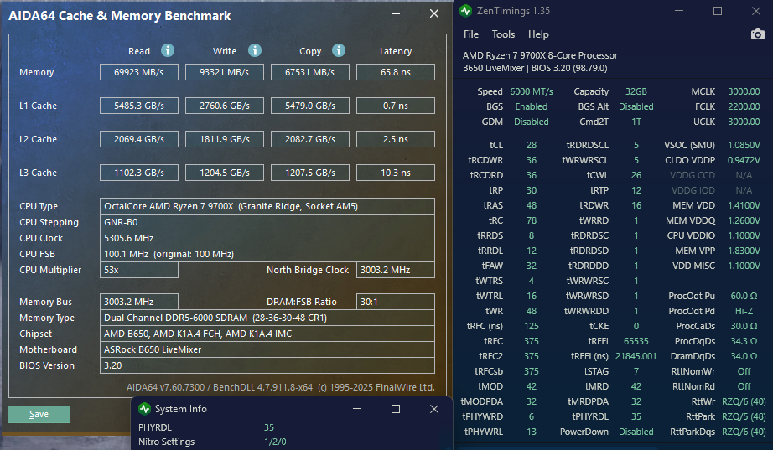This screenshot has height=450, width=773.
Task: Click the L1 Cache Copy value 5479.0 GB/s
Action: point(310,106)
